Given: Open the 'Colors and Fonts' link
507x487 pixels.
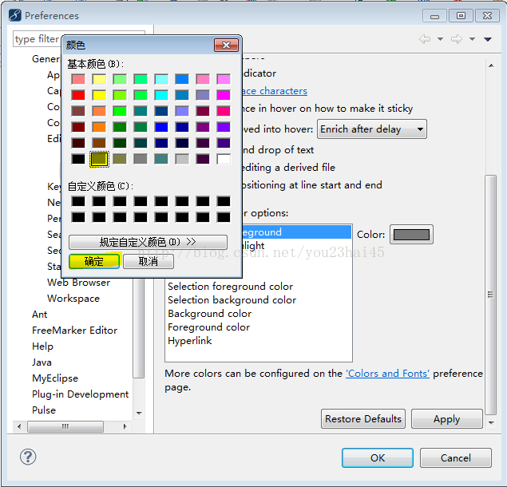Looking at the screenshot, I should pyautogui.click(x=387, y=374).
